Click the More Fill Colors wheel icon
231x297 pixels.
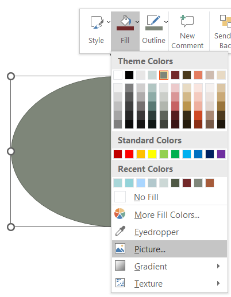coord(120,214)
